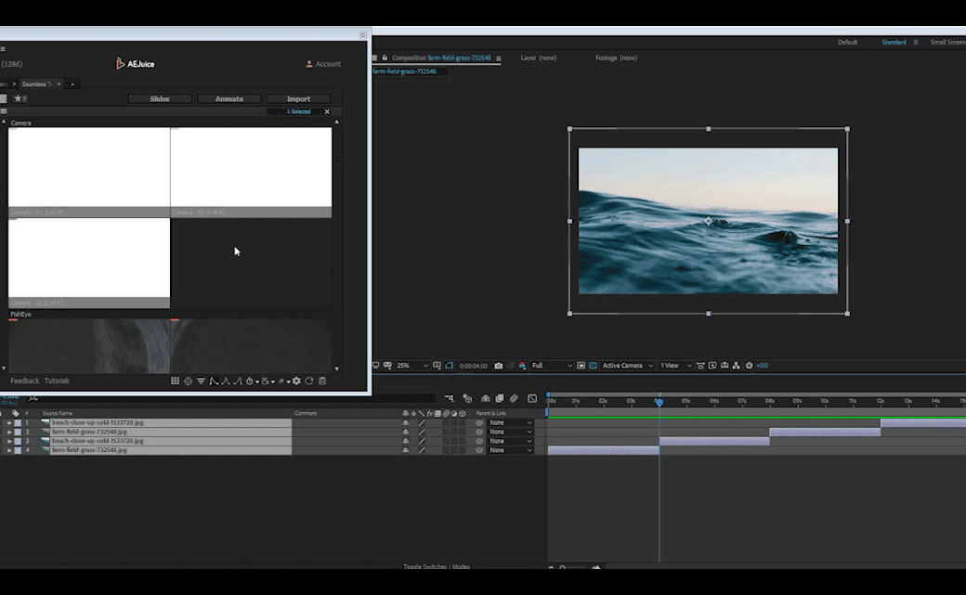Expand layer 4 farm-field-grass
Viewport: 966px width, 595px height.
coord(8,451)
